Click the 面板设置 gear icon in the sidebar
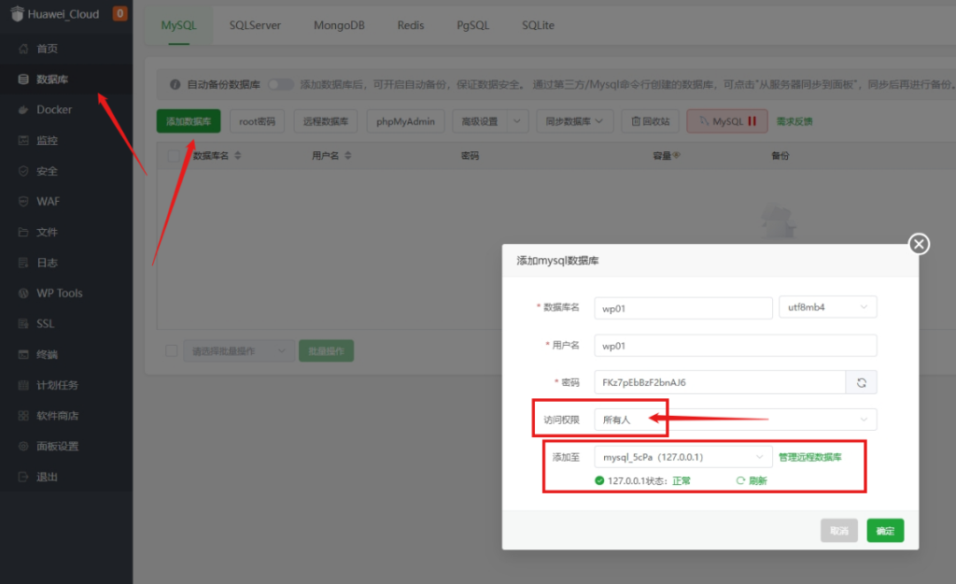The height and width of the screenshot is (584, 956). (23, 446)
